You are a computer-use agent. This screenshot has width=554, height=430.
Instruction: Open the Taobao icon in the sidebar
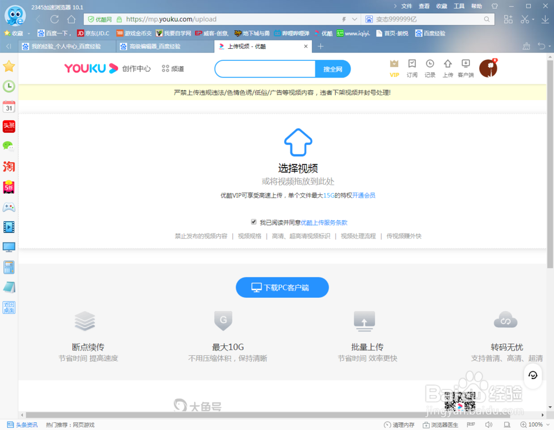[x=8, y=167]
